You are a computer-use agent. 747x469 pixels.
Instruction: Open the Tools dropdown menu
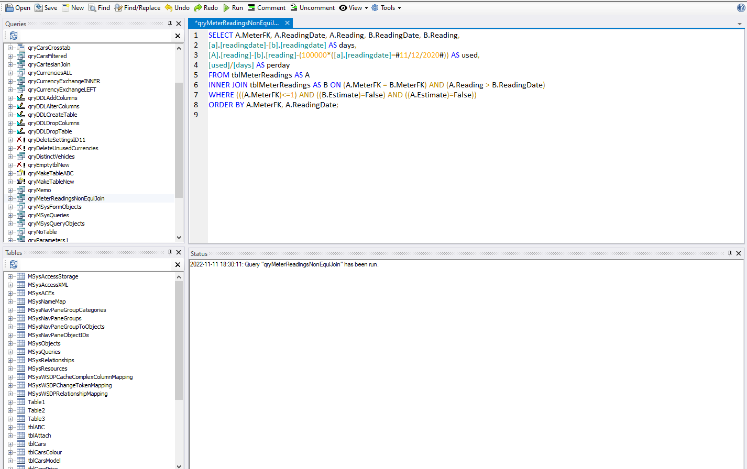click(386, 8)
